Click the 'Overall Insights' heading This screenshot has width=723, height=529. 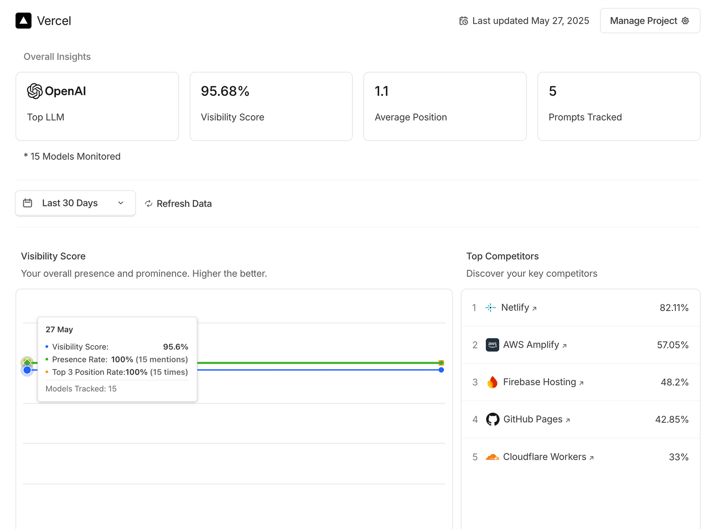57,56
